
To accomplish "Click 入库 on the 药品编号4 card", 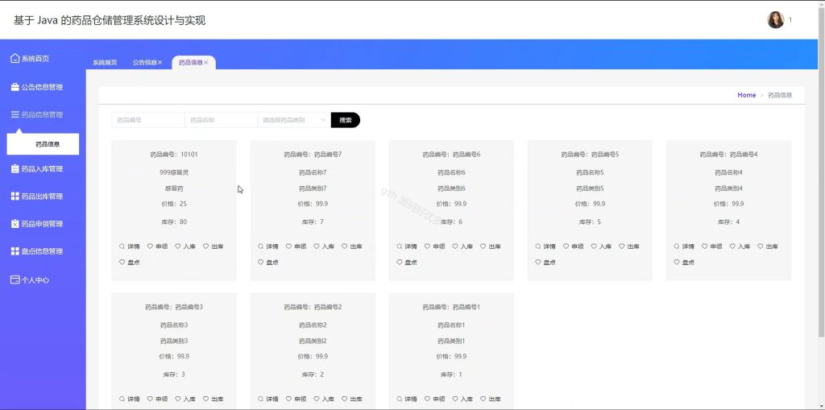I will (x=740, y=246).
